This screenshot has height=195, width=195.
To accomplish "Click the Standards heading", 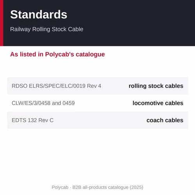I will (x=39, y=14).
